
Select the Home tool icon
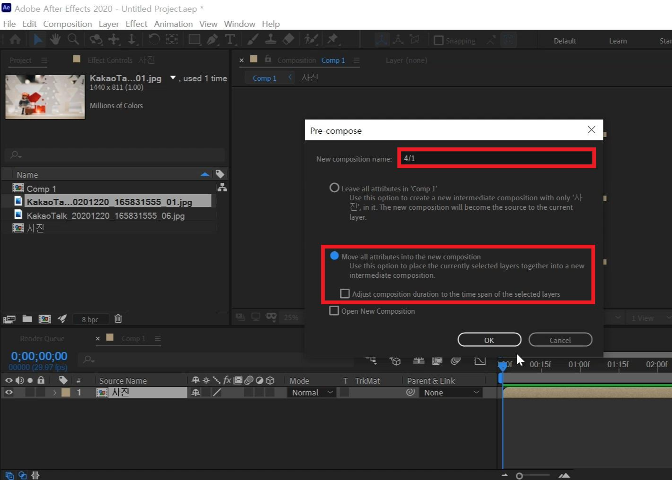click(x=15, y=40)
